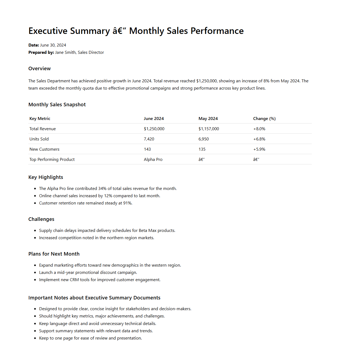This screenshot has width=340, height=364.
Task: Click the May 2024 column header
Action: (208, 119)
